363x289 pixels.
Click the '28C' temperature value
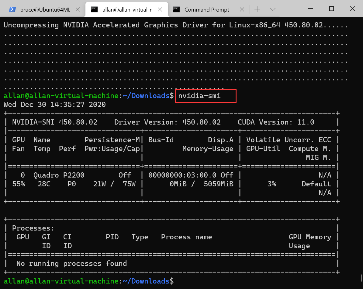click(x=44, y=184)
